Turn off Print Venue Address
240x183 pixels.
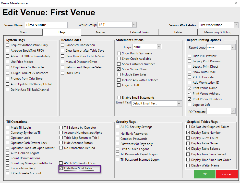click(190, 94)
